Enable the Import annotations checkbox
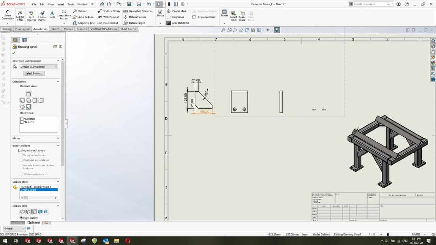 point(20,150)
